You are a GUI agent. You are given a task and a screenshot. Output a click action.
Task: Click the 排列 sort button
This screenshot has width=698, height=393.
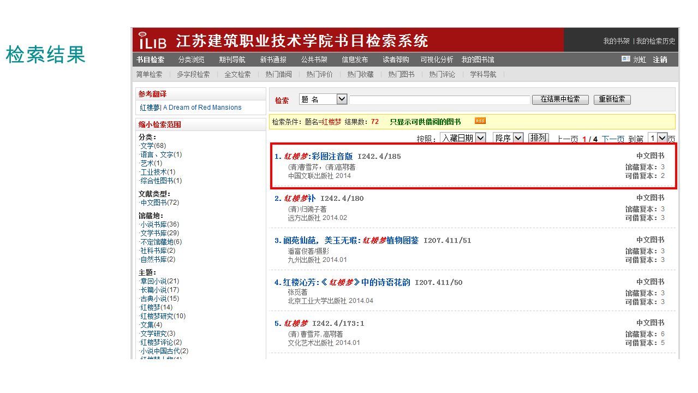click(x=538, y=138)
